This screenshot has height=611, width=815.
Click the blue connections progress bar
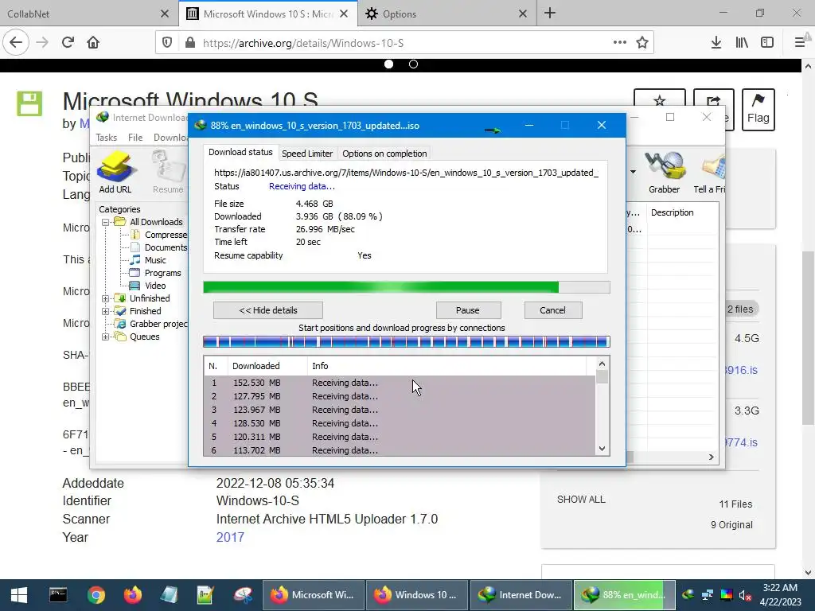407,342
